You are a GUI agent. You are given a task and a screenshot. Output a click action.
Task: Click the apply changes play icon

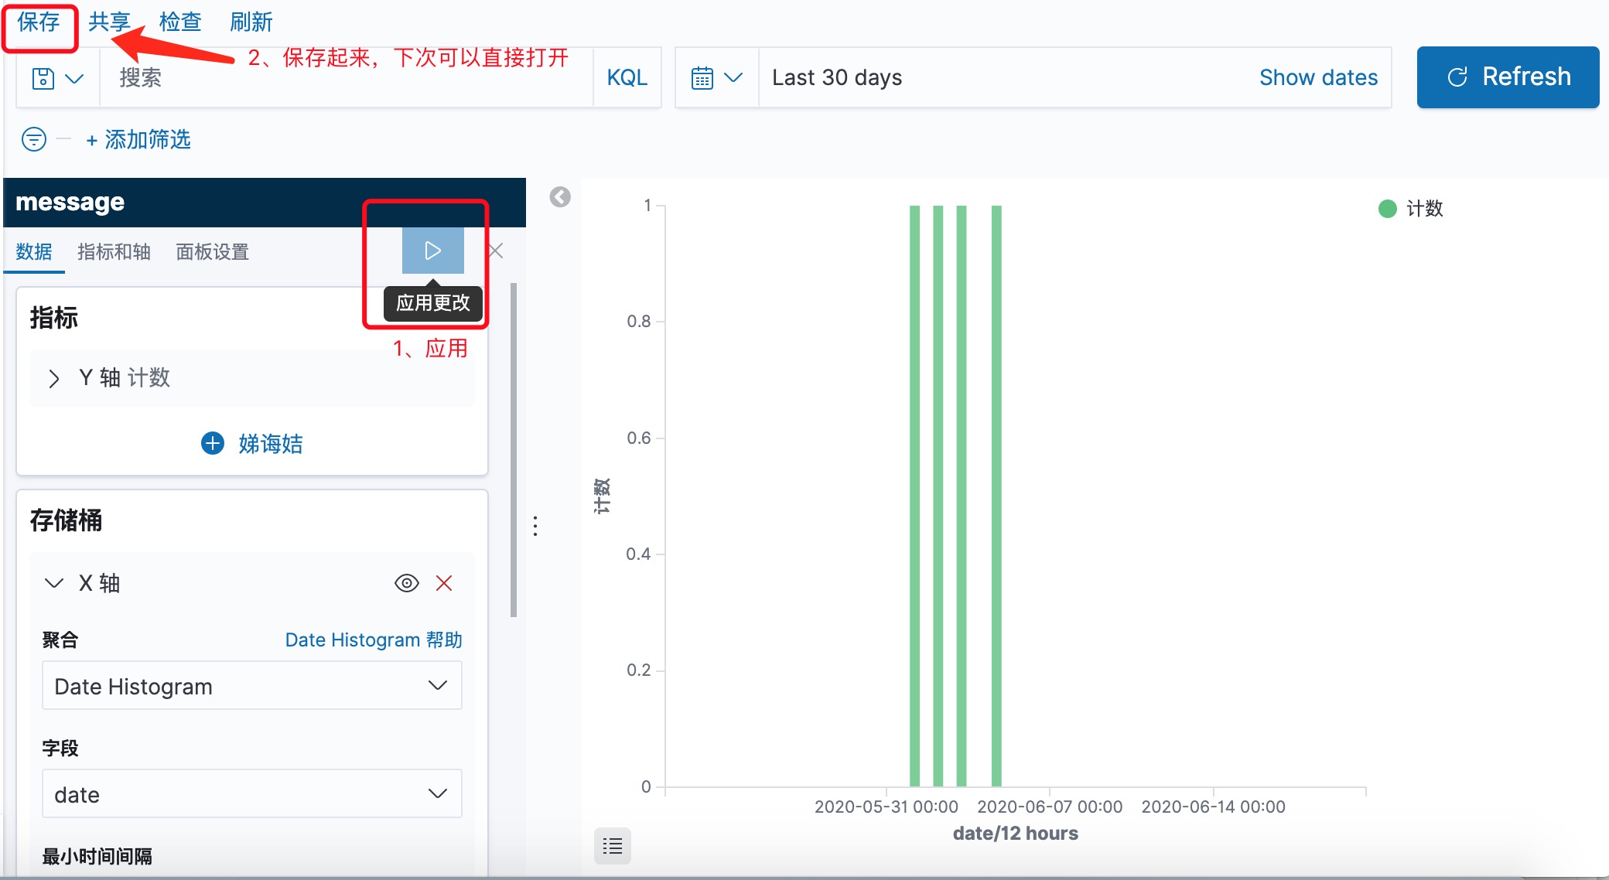432,251
